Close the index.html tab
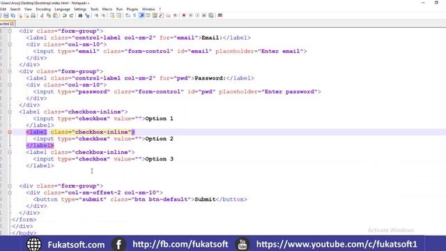Screen dimensions: 446x251 (12, 24)
